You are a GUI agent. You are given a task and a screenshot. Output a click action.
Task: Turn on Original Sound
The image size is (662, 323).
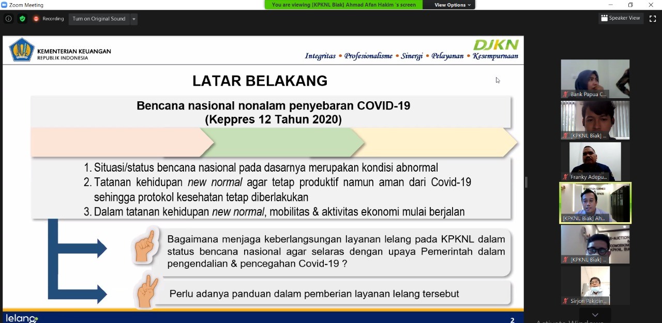(99, 19)
